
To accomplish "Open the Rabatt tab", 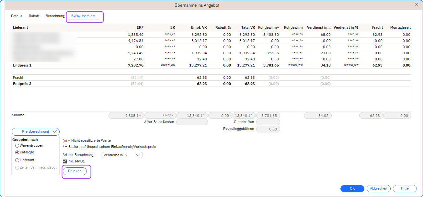I will click(x=34, y=16).
